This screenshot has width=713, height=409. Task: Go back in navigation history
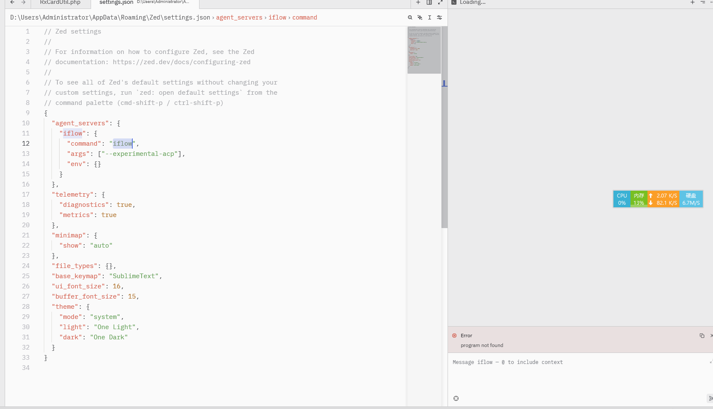pyautogui.click(x=12, y=3)
